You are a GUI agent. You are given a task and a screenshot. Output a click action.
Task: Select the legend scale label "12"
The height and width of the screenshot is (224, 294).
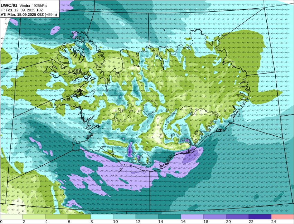(138, 222)
